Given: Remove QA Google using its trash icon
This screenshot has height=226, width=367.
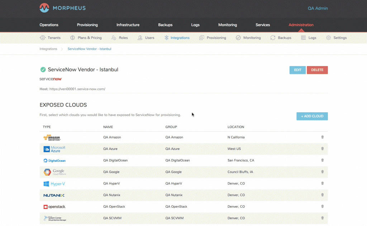Looking at the screenshot, I should point(322,172).
